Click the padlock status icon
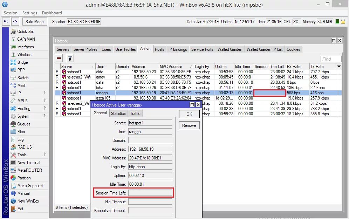This screenshot has width=349, height=219. click(343, 22)
